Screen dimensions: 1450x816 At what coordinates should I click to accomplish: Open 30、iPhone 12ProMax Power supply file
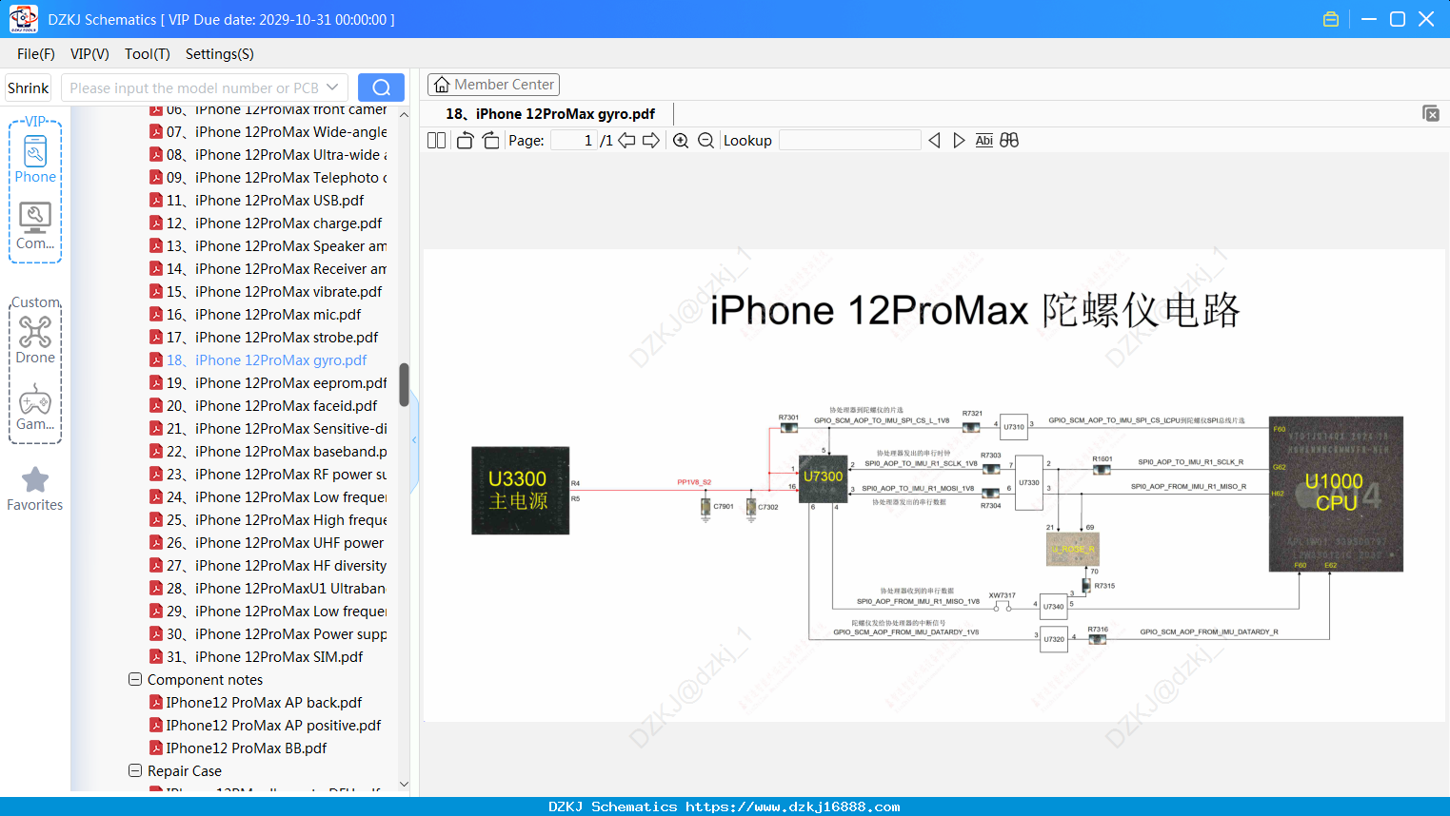(269, 634)
